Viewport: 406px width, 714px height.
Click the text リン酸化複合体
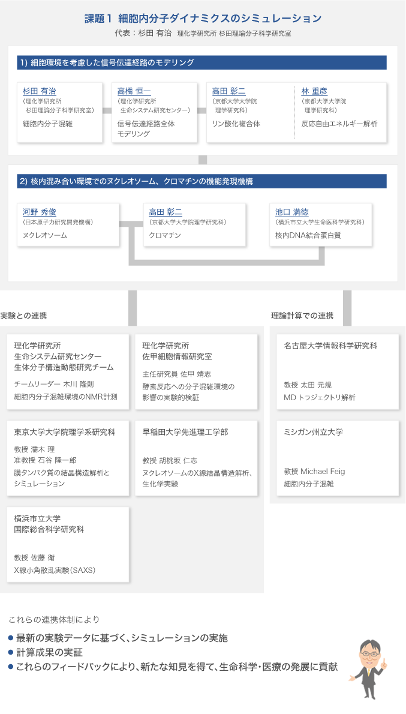pyautogui.click(x=236, y=124)
